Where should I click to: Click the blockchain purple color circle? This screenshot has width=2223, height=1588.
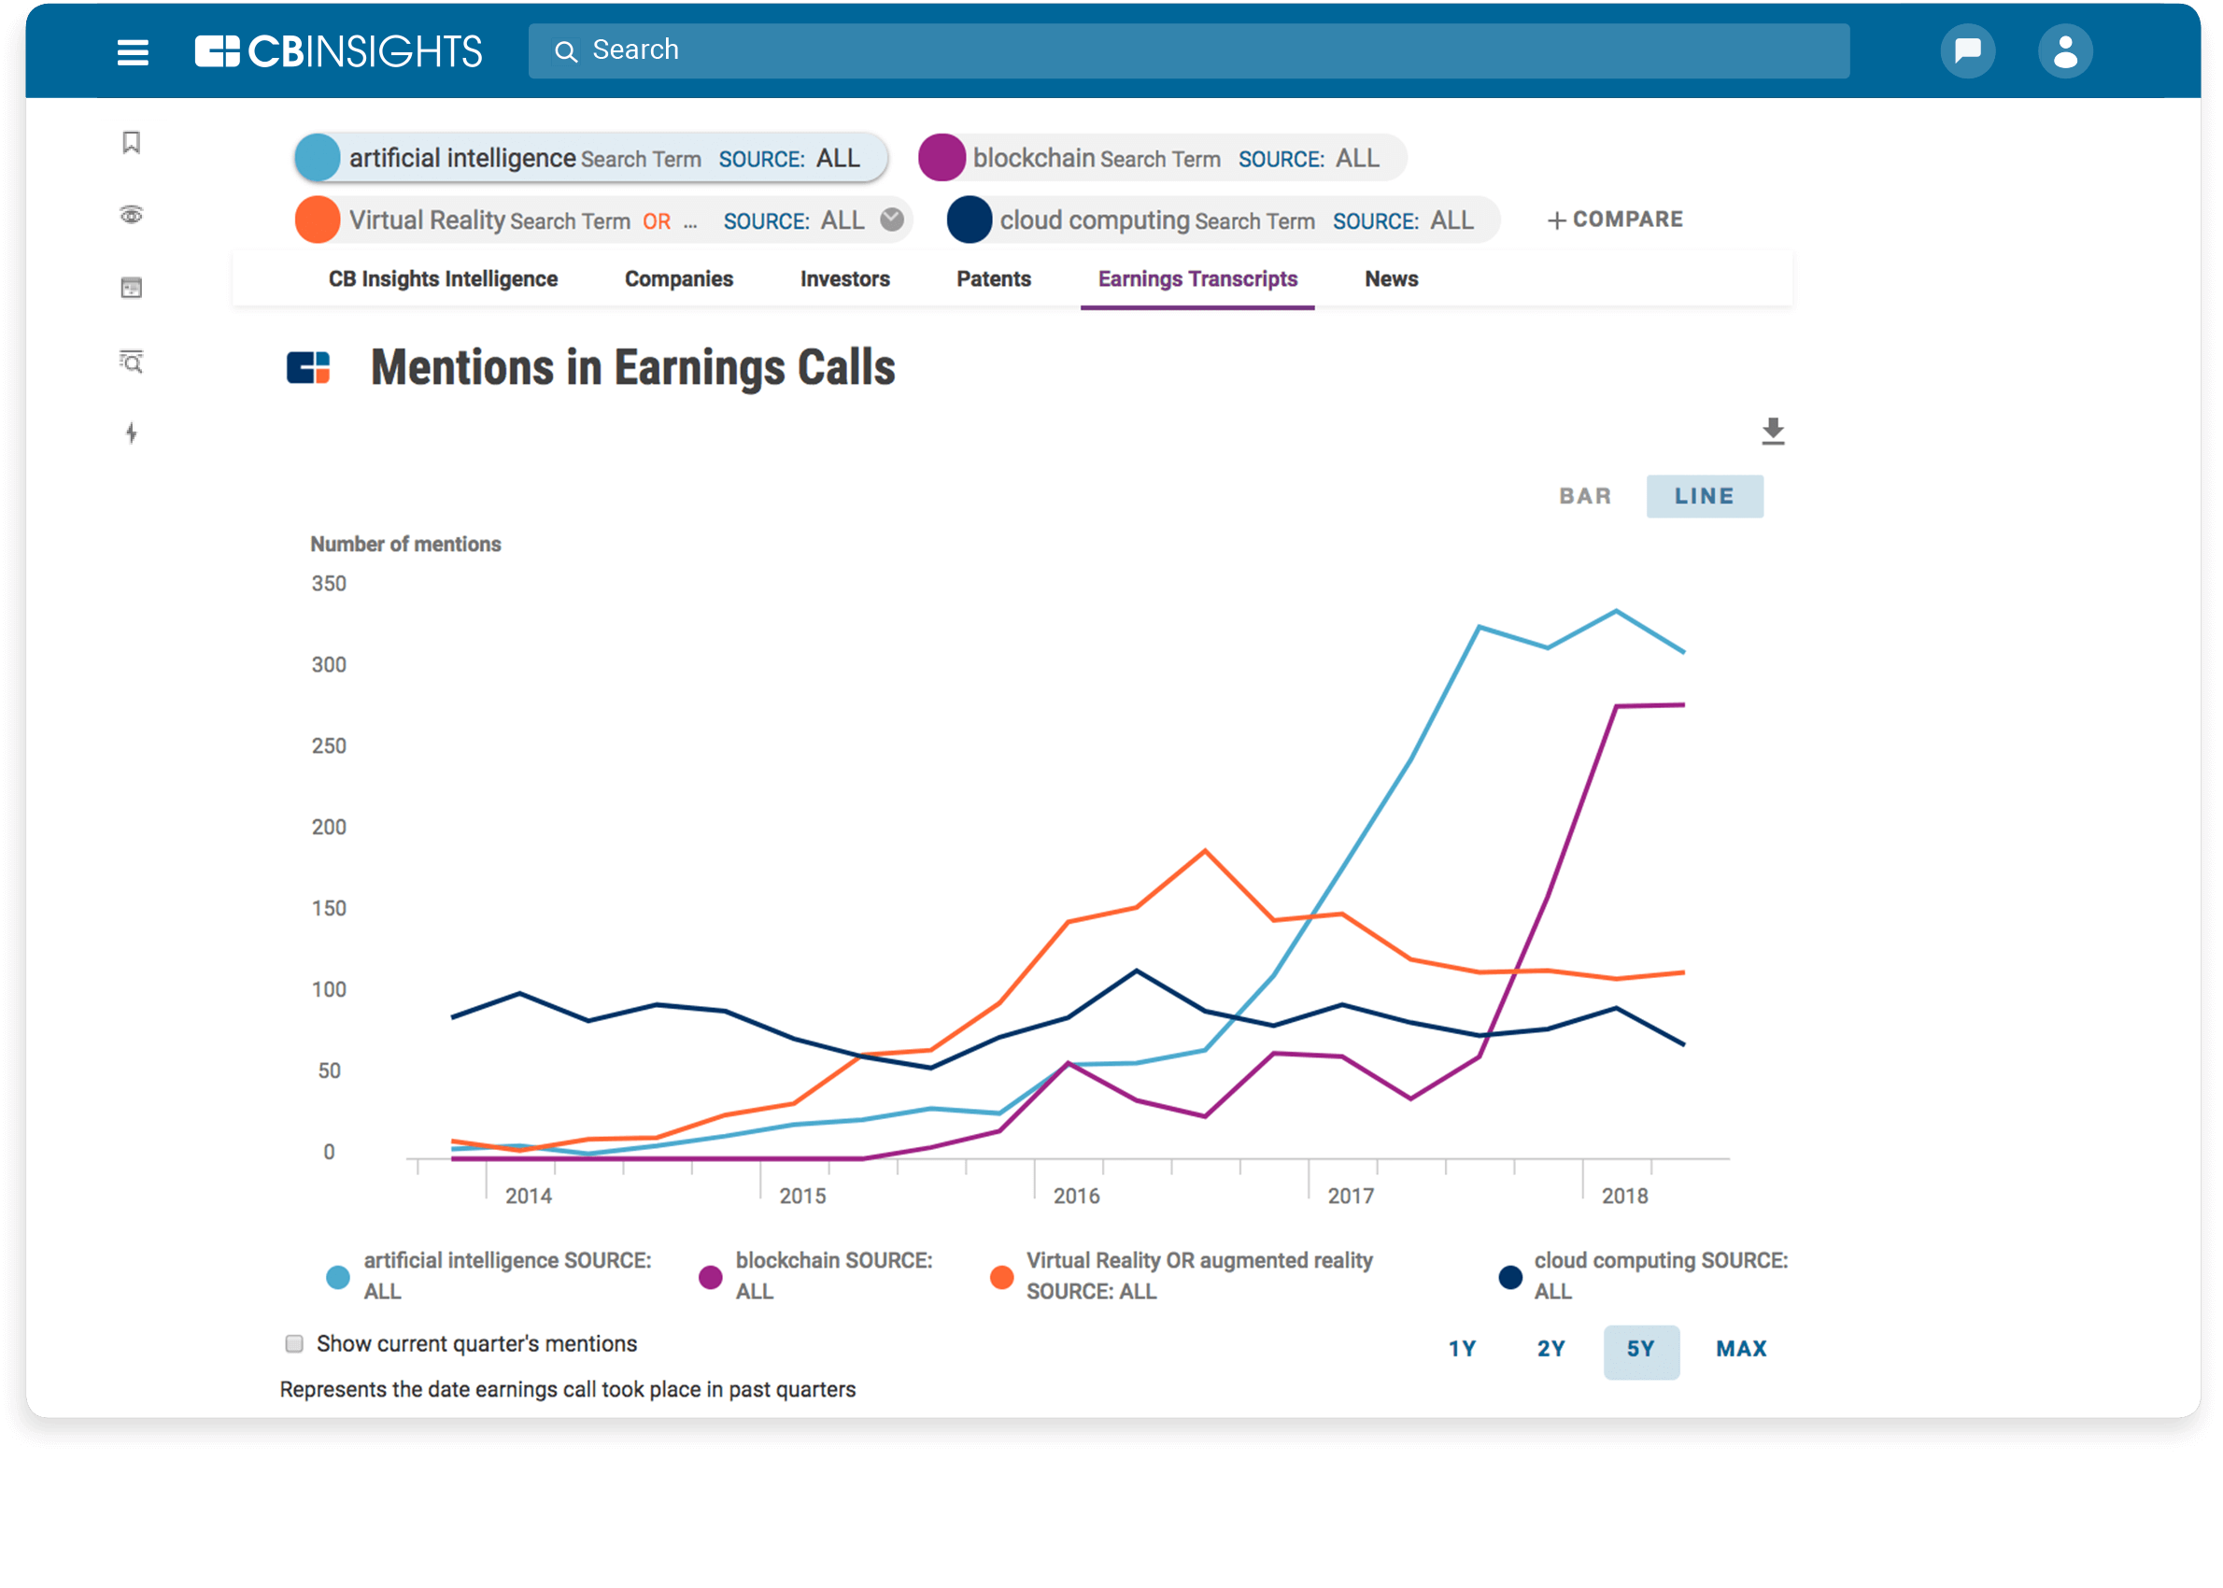click(x=942, y=159)
